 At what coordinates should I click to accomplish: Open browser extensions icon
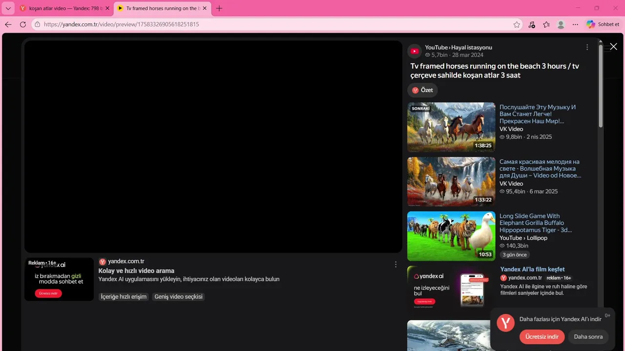pos(532,24)
